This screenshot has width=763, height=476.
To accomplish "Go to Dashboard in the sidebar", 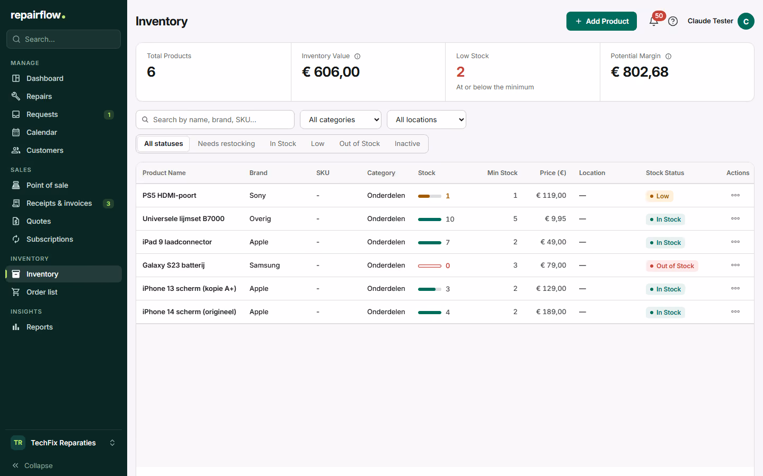I will [64, 78].
